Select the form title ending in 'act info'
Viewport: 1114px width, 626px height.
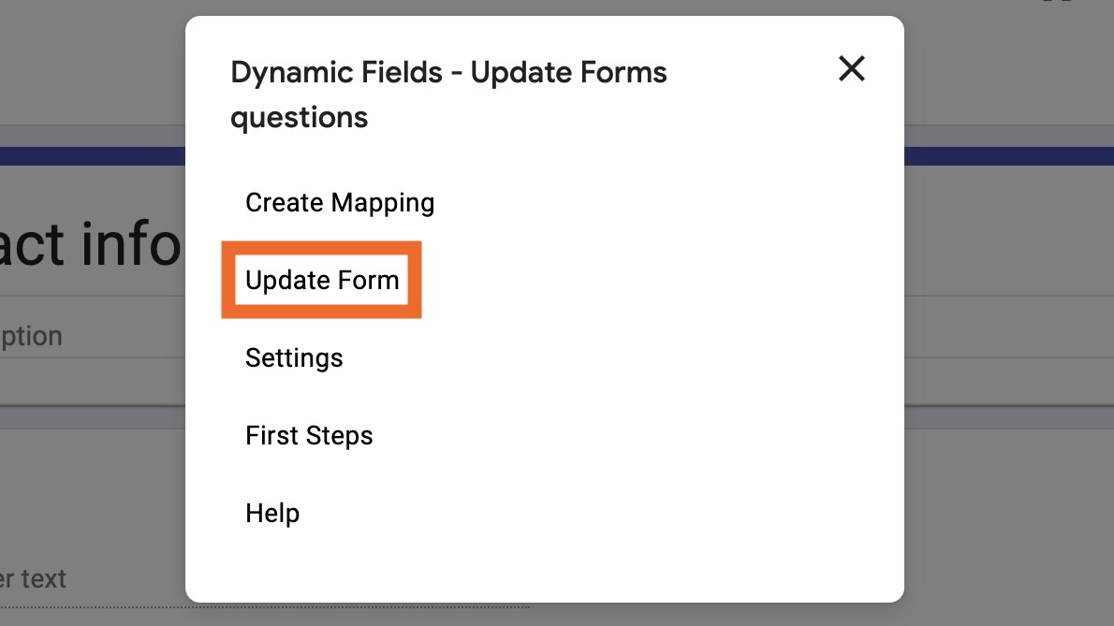[x=91, y=245]
